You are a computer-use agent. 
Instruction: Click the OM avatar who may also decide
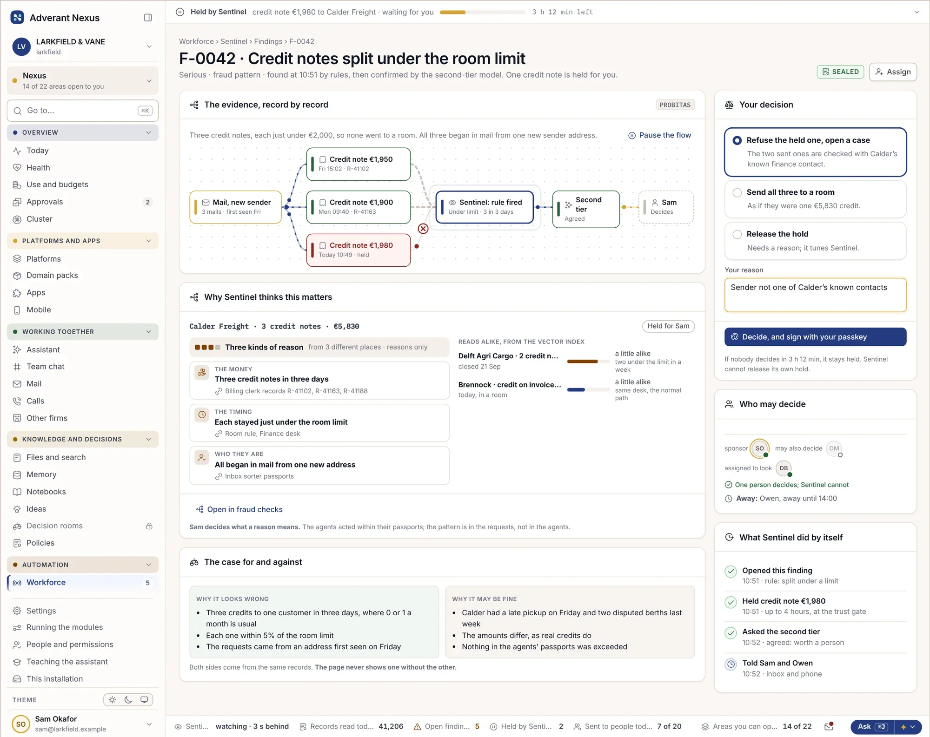pos(834,448)
